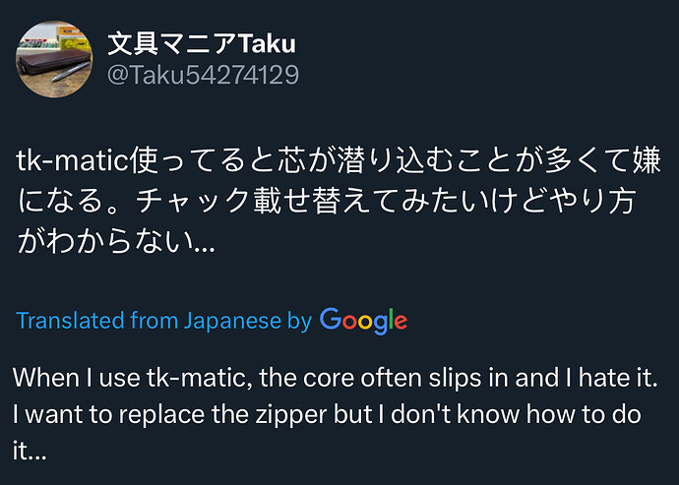Click "がわからない…" on the last Japanese line
The height and width of the screenshot is (485, 679).
tap(116, 242)
